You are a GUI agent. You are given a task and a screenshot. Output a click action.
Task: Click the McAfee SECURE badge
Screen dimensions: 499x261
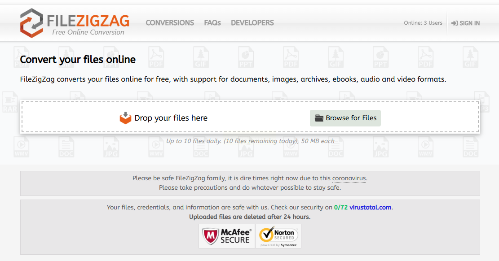[x=226, y=236]
